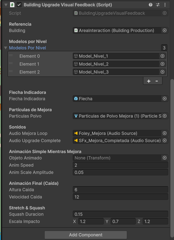Open component help reference icon

coord(151,5)
